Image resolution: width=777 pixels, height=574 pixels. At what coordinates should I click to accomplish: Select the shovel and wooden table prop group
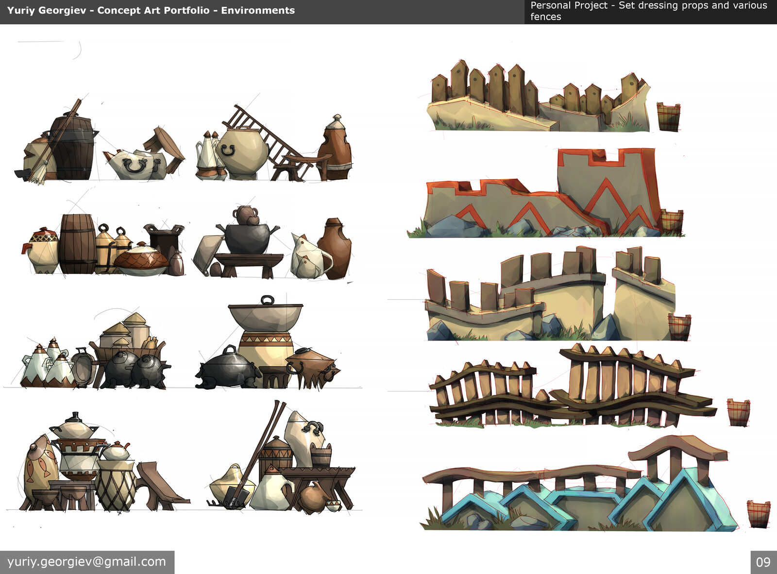(282, 457)
